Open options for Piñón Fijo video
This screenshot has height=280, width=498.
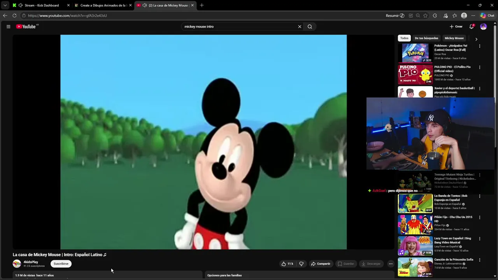coord(479,217)
